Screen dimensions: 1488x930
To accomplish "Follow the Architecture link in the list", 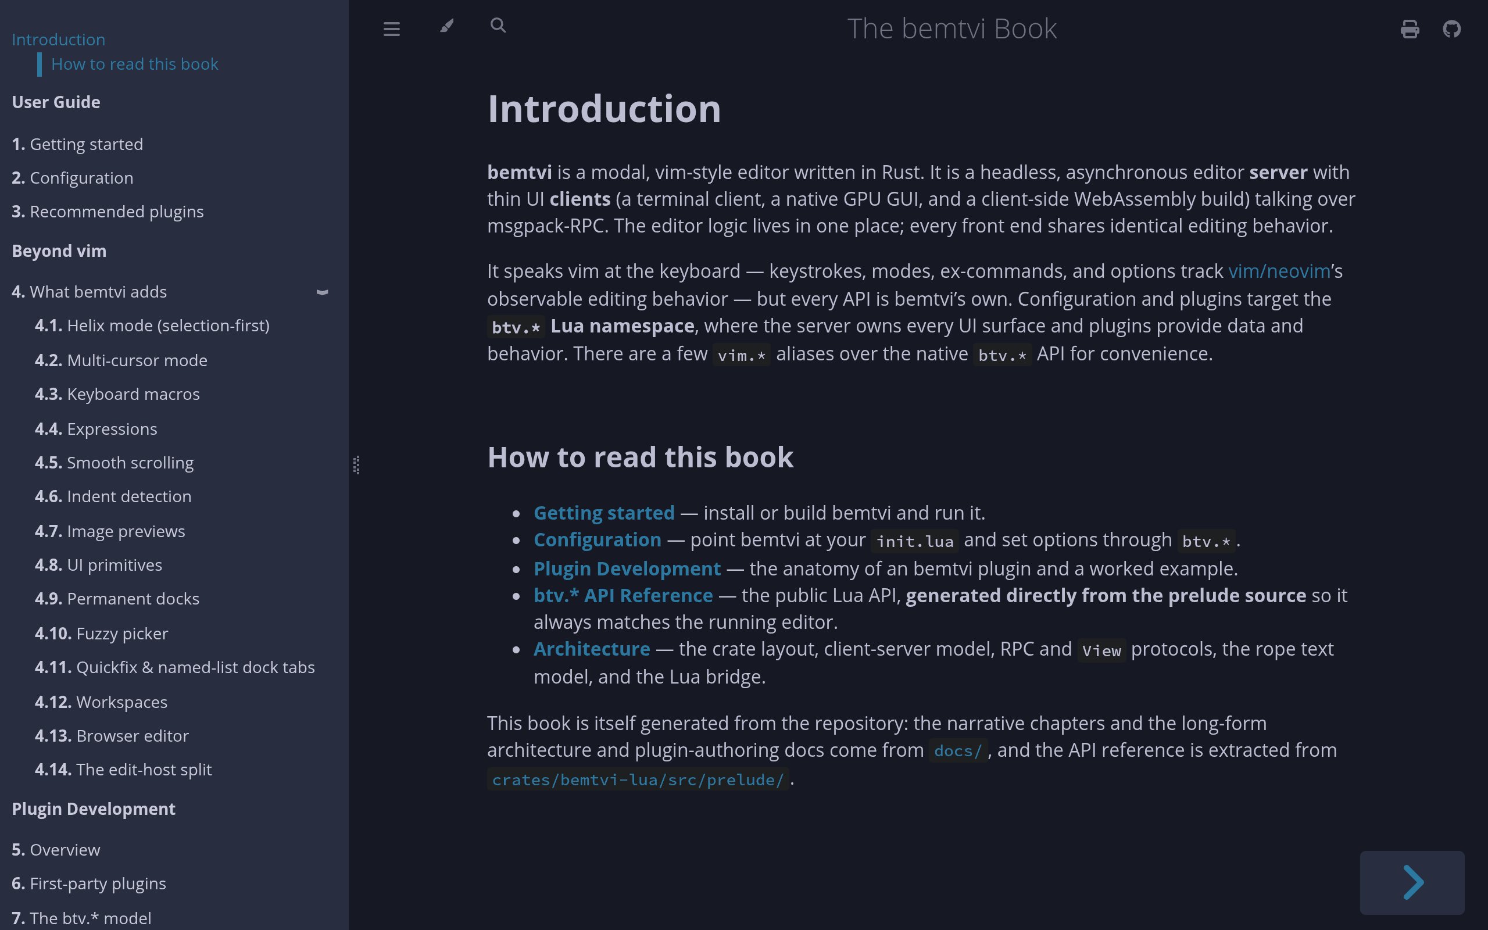I will point(592,649).
